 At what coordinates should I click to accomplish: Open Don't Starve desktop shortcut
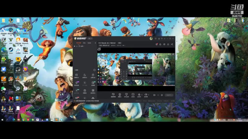tap(18, 90)
